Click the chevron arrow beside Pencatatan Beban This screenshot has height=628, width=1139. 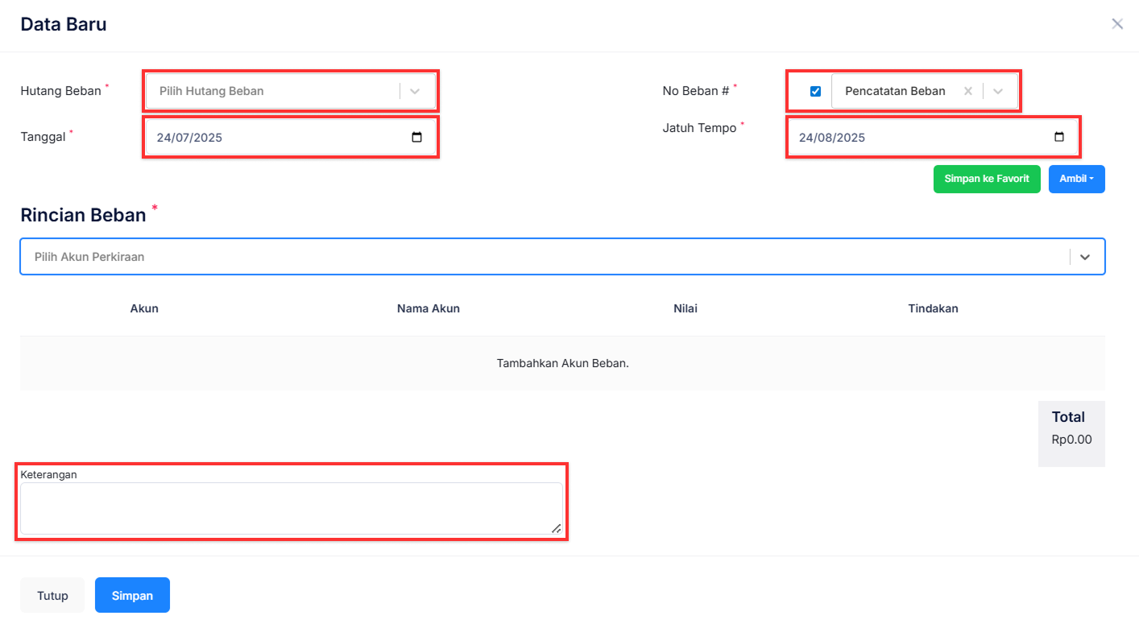coord(998,91)
